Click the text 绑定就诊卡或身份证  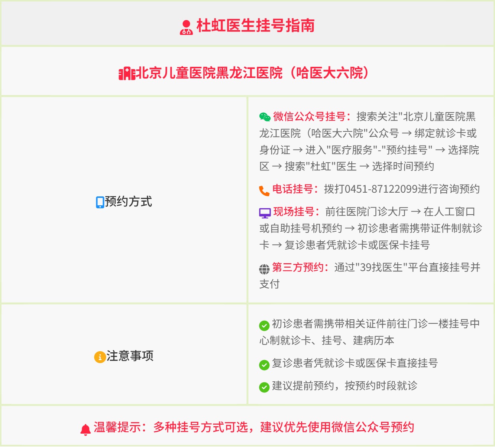pos(368,141)
